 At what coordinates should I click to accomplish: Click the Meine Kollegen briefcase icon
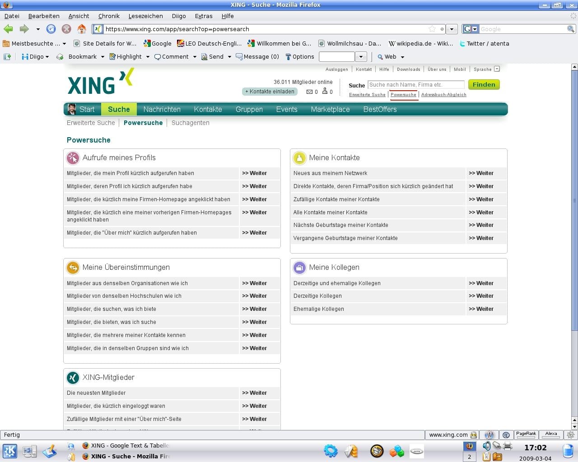[299, 268]
